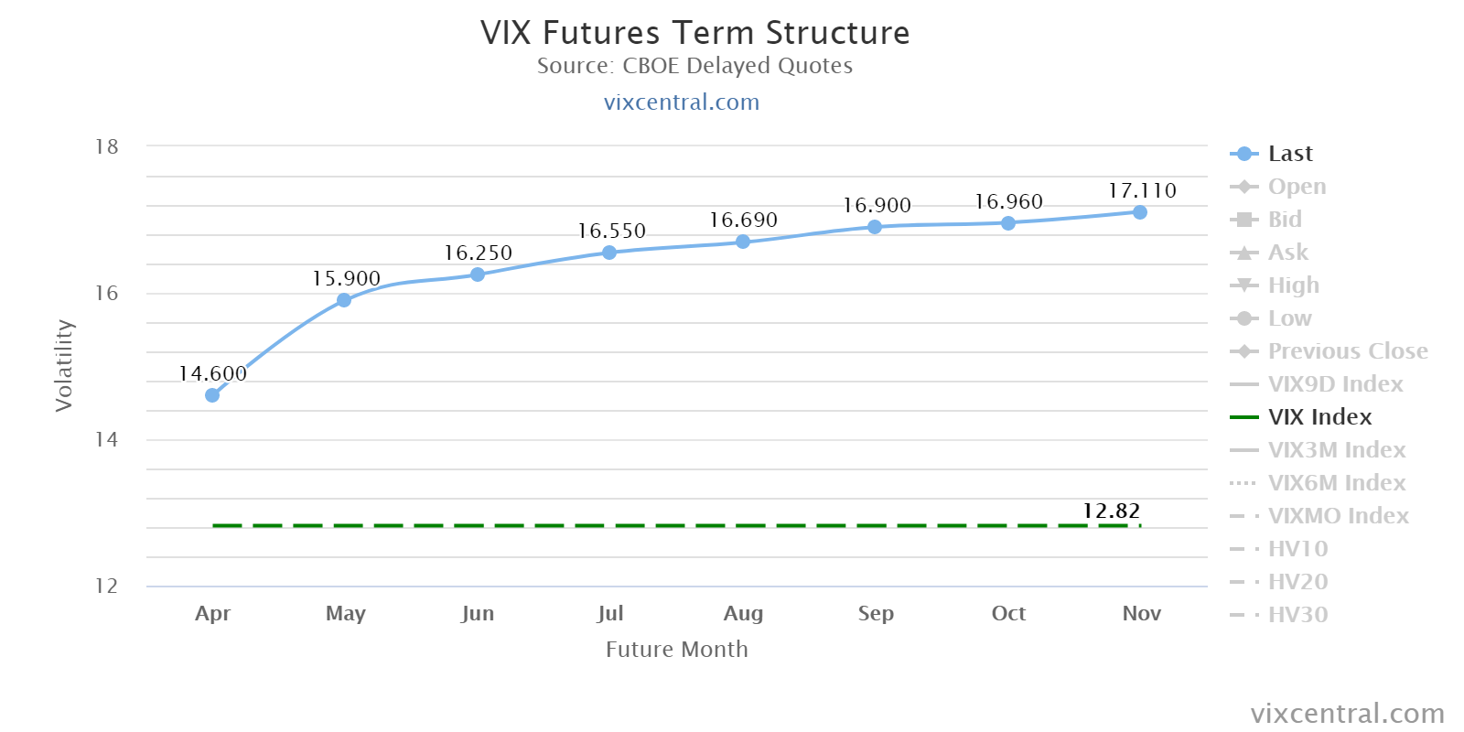The height and width of the screenshot is (732, 1464).
Task: Show the HV30 series
Action: 1297,615
